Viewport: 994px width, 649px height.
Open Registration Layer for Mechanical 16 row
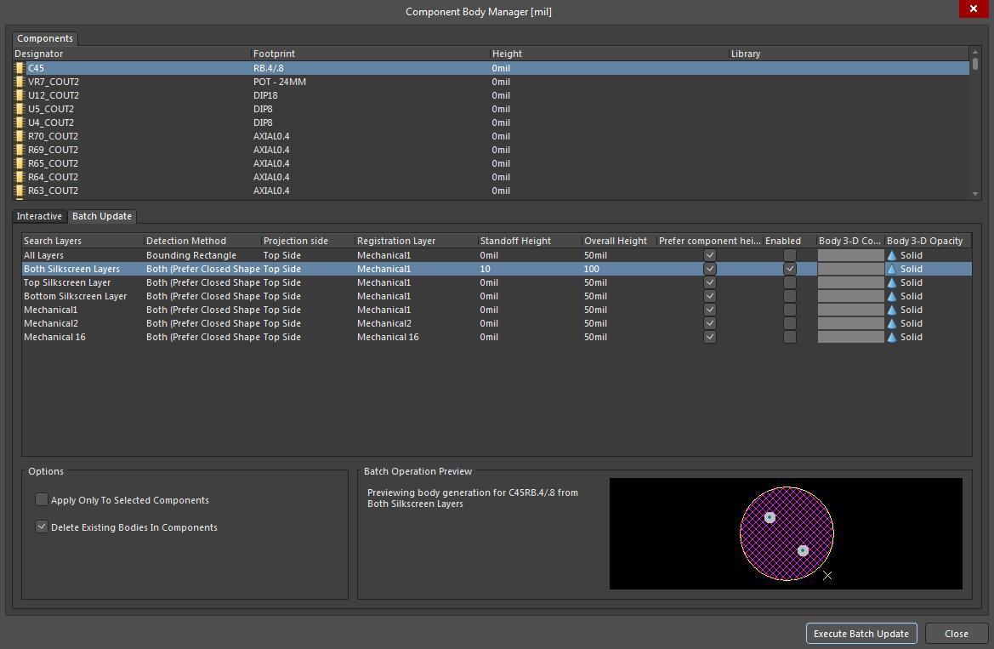[416, 337]
